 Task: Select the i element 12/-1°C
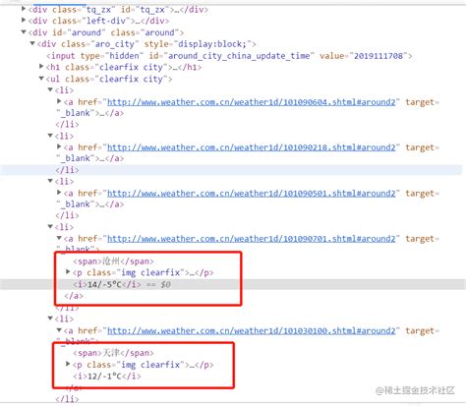[x=106, y=376]
